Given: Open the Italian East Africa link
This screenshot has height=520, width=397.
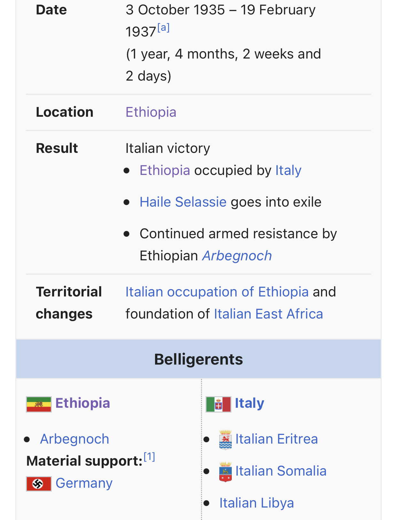Looking at the screenshot, I should click(x=269, y=314).
